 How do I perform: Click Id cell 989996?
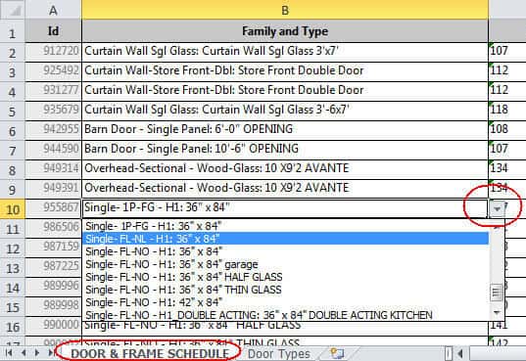tap(53, 286)
